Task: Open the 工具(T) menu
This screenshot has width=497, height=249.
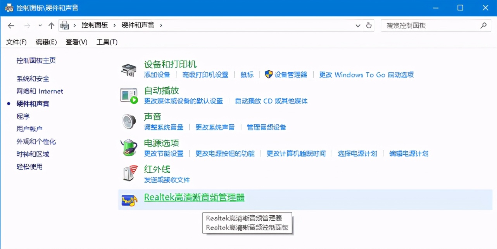Action: 107,42
